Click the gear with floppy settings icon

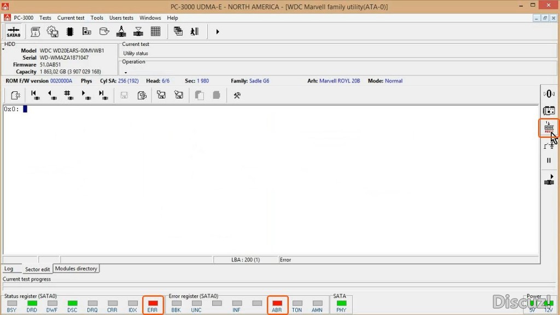pyautogui.click(x=52, y=32)
